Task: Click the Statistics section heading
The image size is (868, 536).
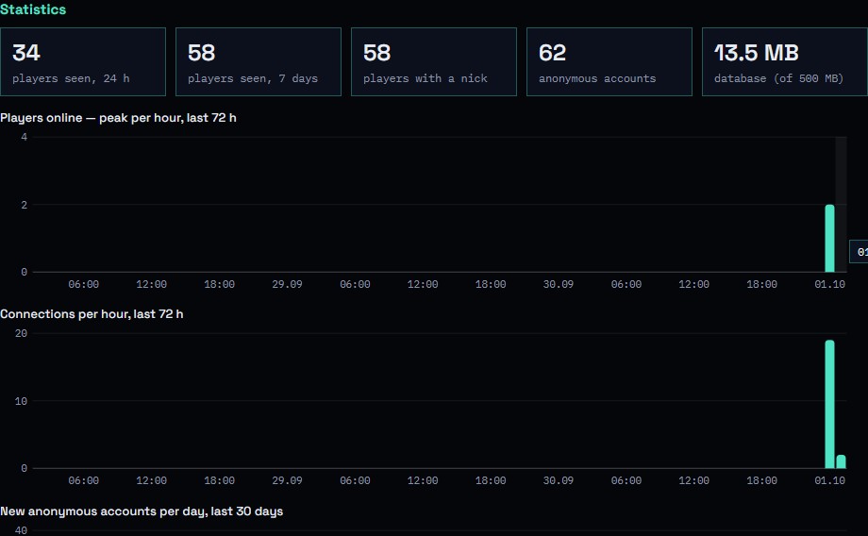Action: (33, 9)
